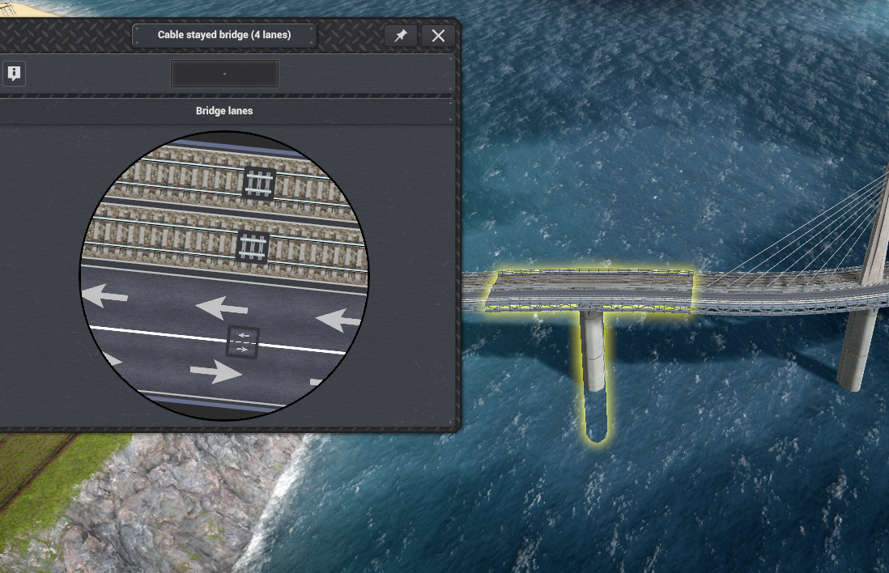Click the upper rail track icon
Viewport: 889px width, 573px height.
point(259,183)
